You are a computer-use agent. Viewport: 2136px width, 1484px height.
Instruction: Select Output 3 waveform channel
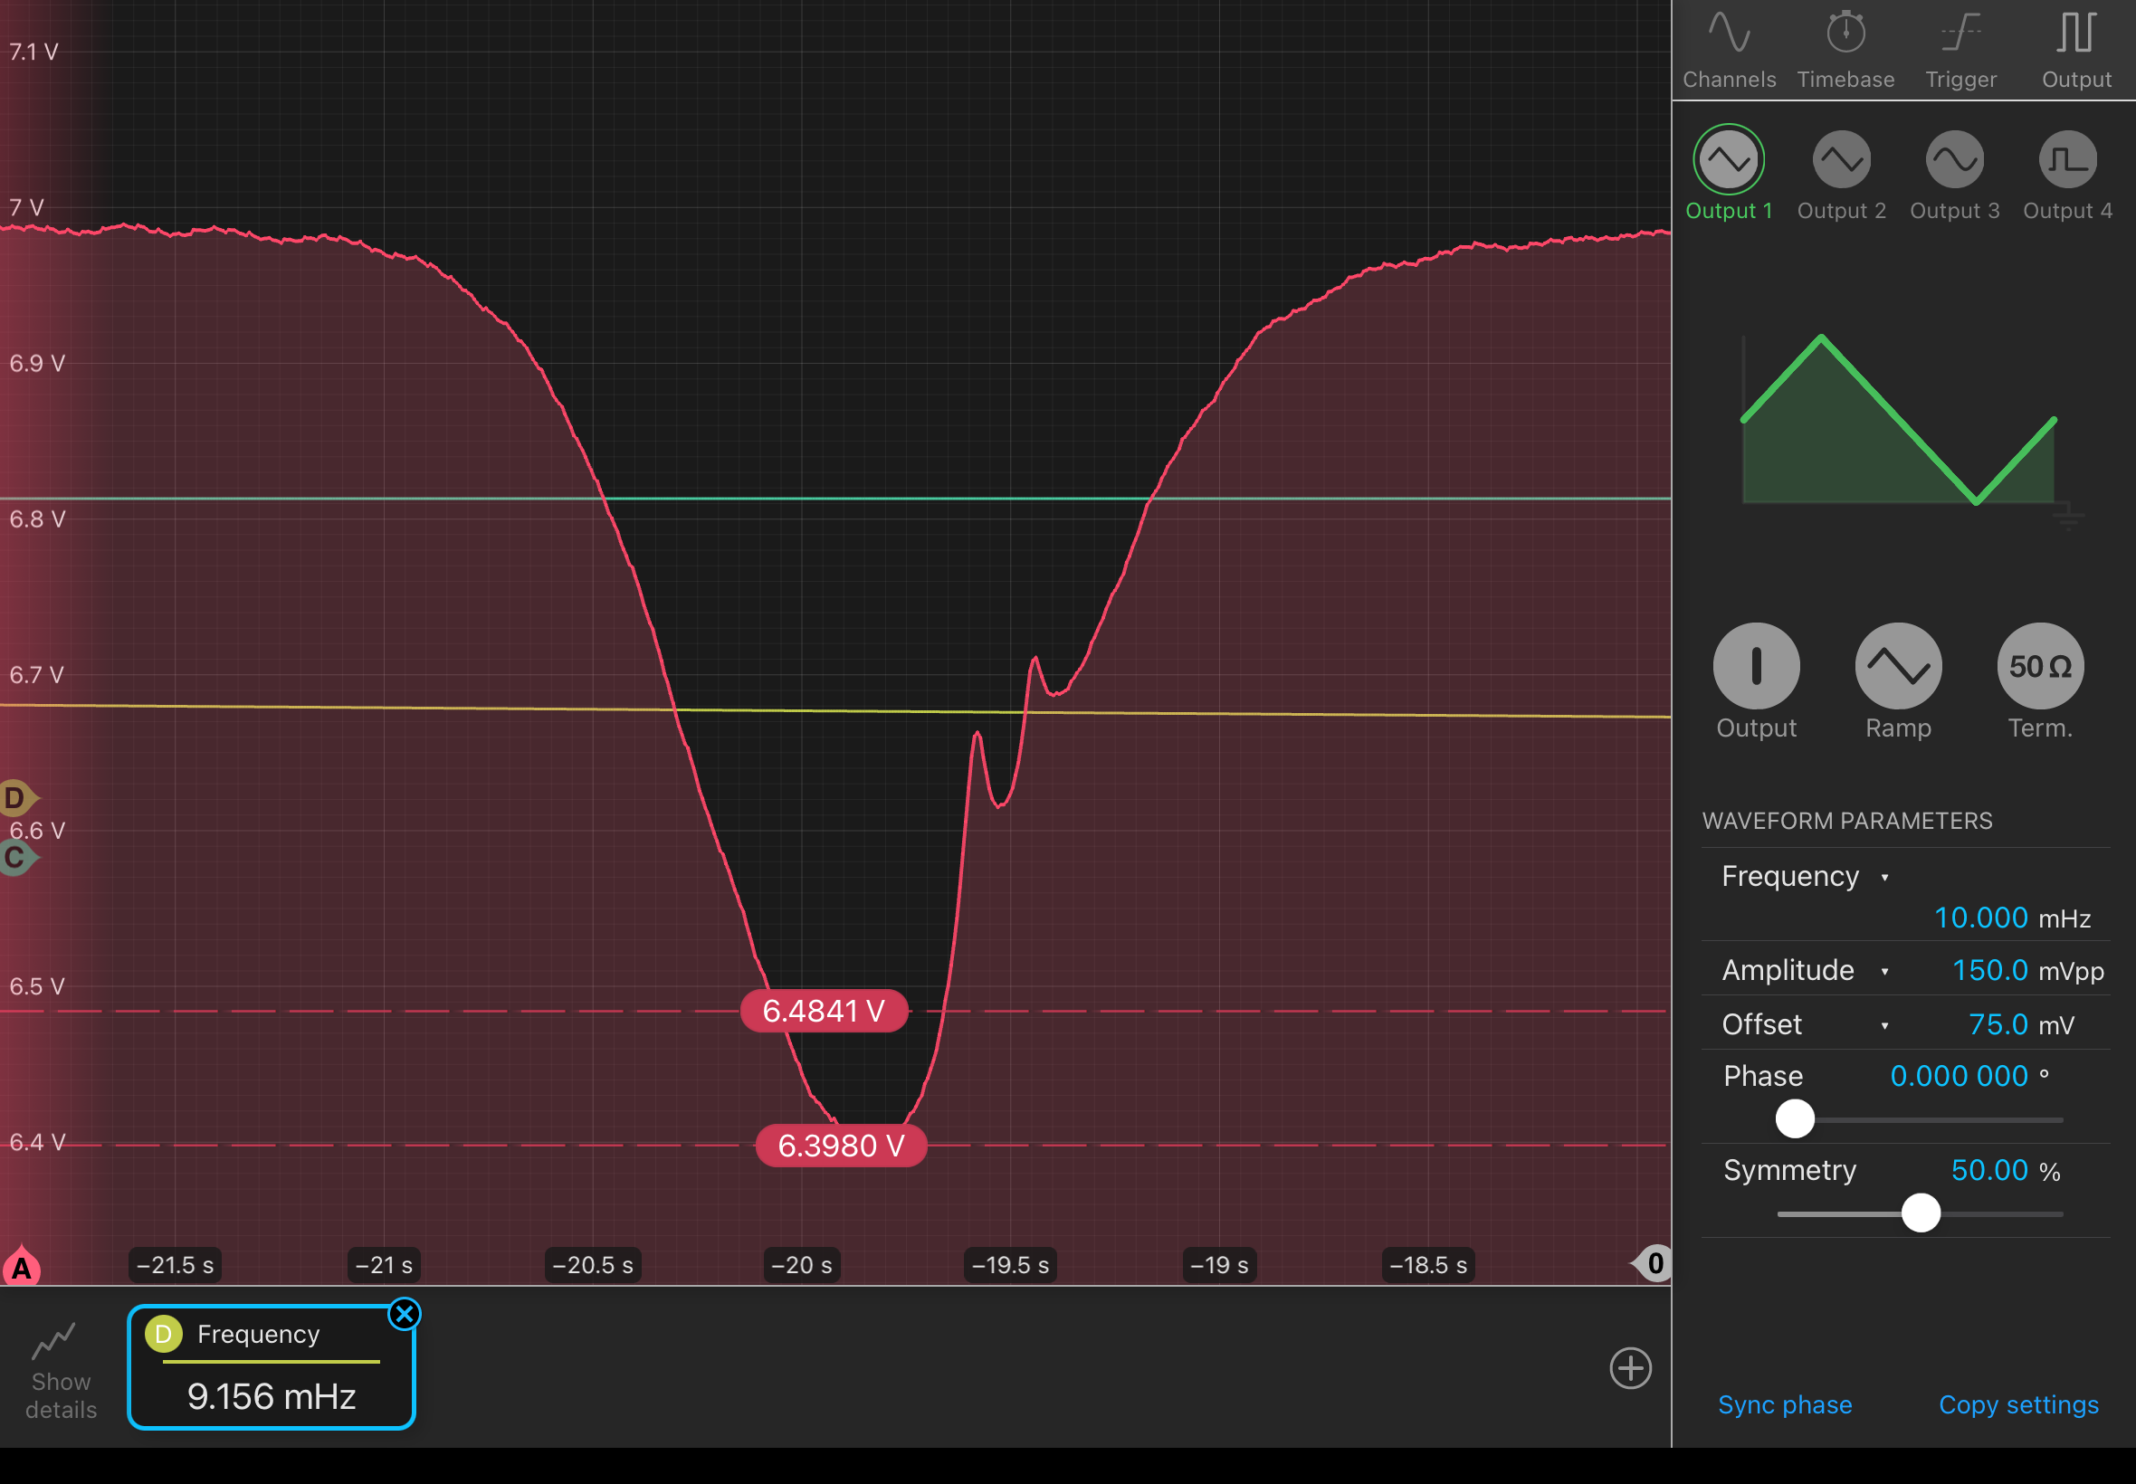(1955, 174)
